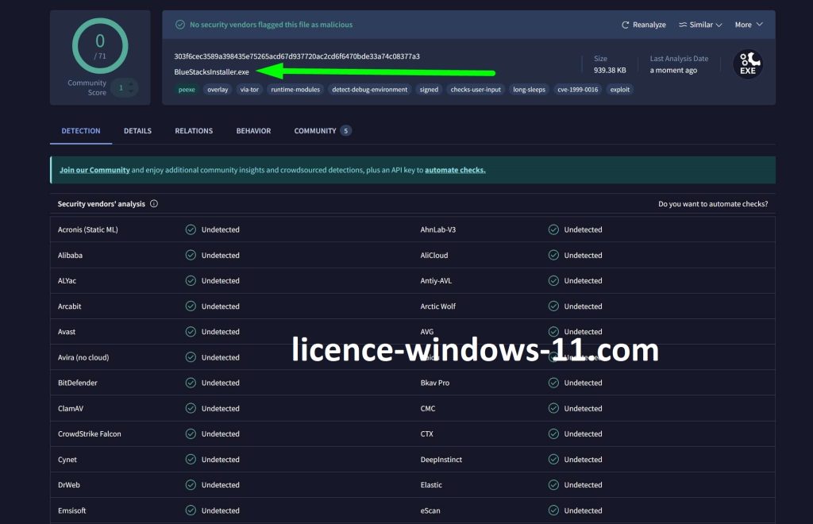The width and height of the screenshot is (813, 524).
Task: Adjust community score vote stepper
Action: (124, 88)
